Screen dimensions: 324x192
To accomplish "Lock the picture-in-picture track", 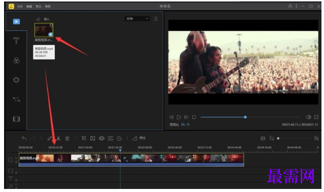I will (x=16, y=172).
